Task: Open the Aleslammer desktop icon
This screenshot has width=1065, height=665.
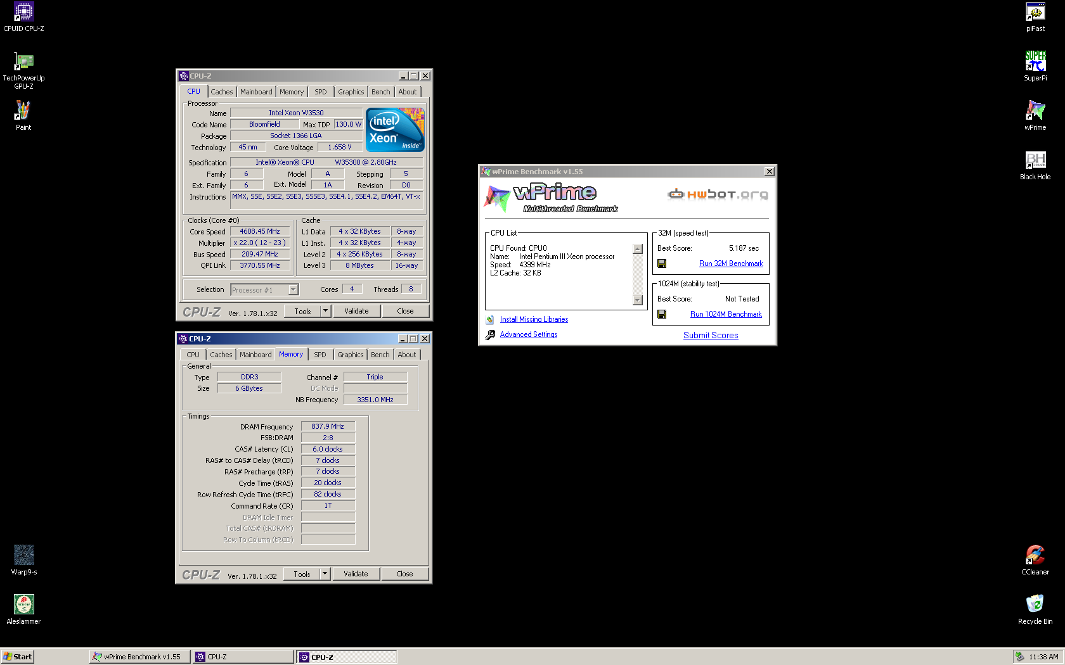Action: point(23,609)
